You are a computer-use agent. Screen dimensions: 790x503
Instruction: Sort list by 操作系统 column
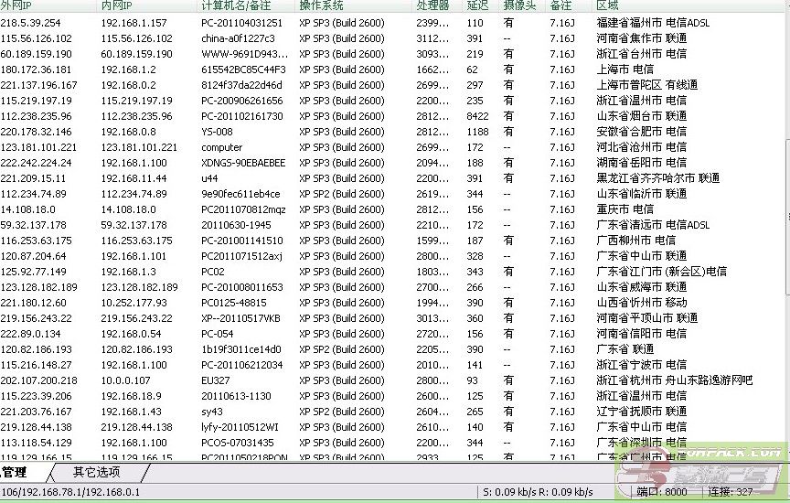(321, 5)
